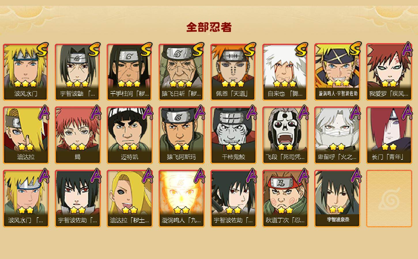Open the 佩恩「天道」 card
Viewport: 418px width, 259px height.
233,72
